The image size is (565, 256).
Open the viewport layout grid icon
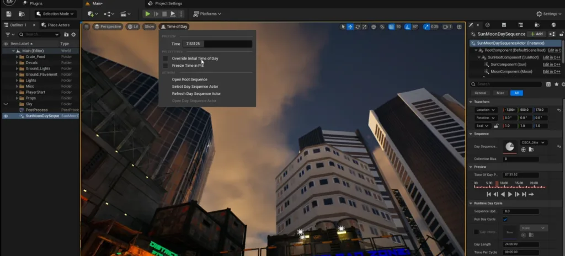coord(460,26)
